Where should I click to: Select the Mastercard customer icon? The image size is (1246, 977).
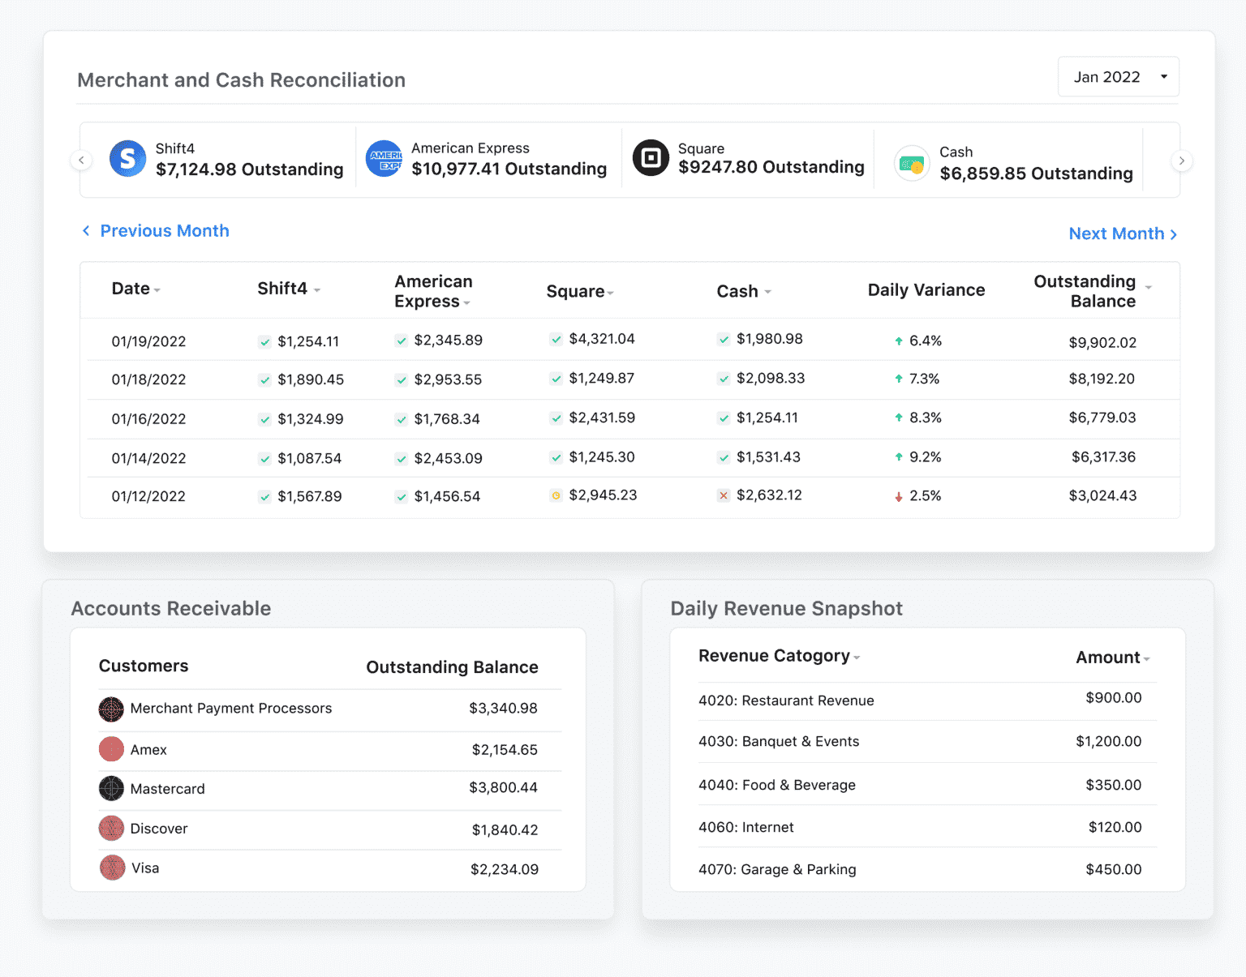pyautogui.click(x=111, y=788)
